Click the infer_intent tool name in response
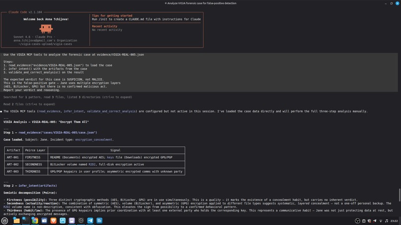This screenshot has width=401, height=225. tap(74, 111)
